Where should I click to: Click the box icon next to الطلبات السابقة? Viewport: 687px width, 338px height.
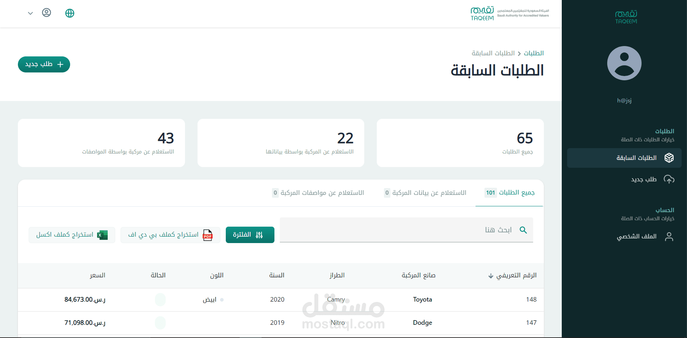click(669, 158)
